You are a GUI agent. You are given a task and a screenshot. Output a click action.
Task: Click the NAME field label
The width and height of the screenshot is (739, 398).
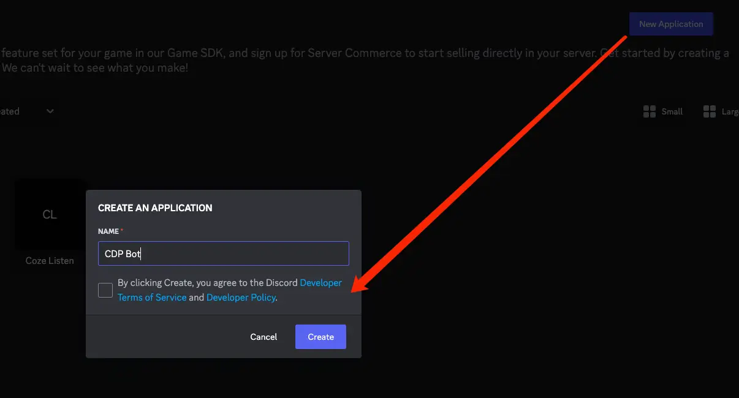(109, 231)
